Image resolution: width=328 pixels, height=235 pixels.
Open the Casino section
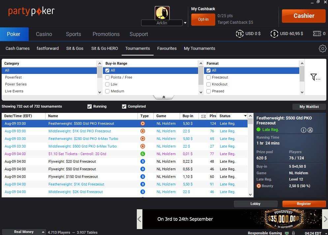coord(44,34)
